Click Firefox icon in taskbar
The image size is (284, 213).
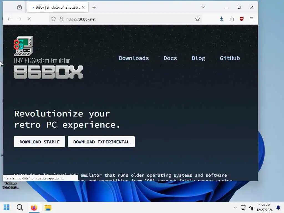(x=34, y=207)
